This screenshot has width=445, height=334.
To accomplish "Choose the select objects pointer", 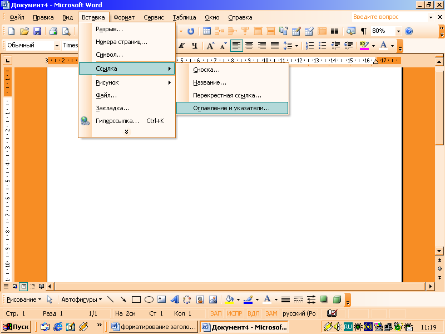I will click(50, 299).
